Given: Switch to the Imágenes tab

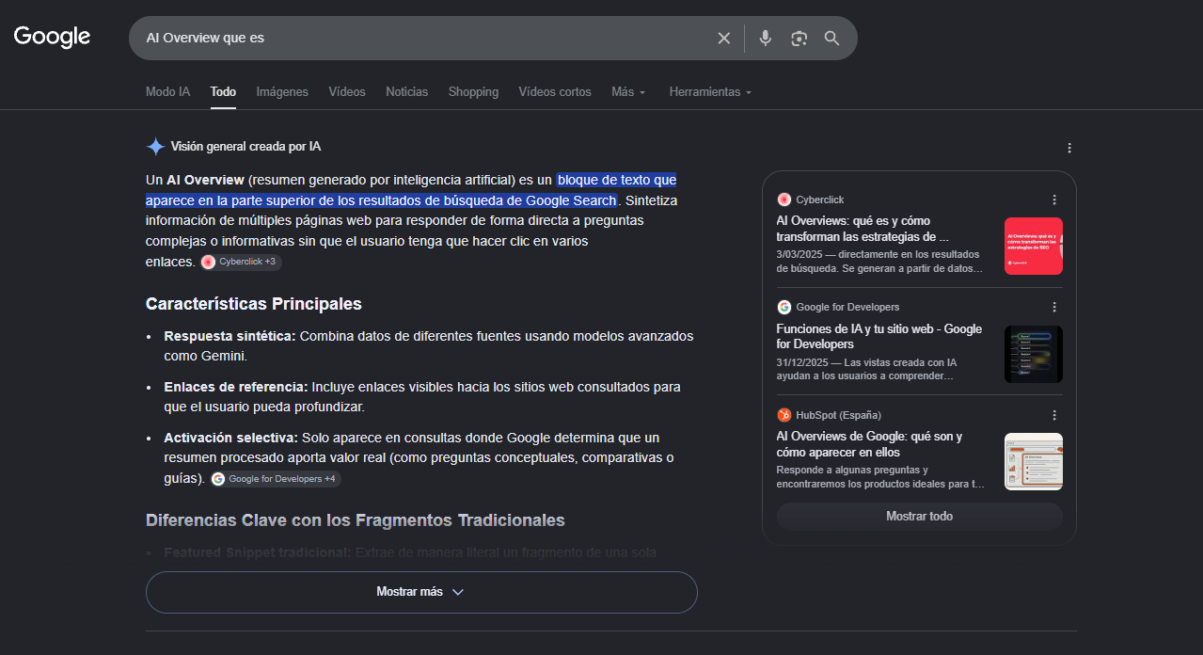Looking at the screenshot, I should click(x=282, y=92).
